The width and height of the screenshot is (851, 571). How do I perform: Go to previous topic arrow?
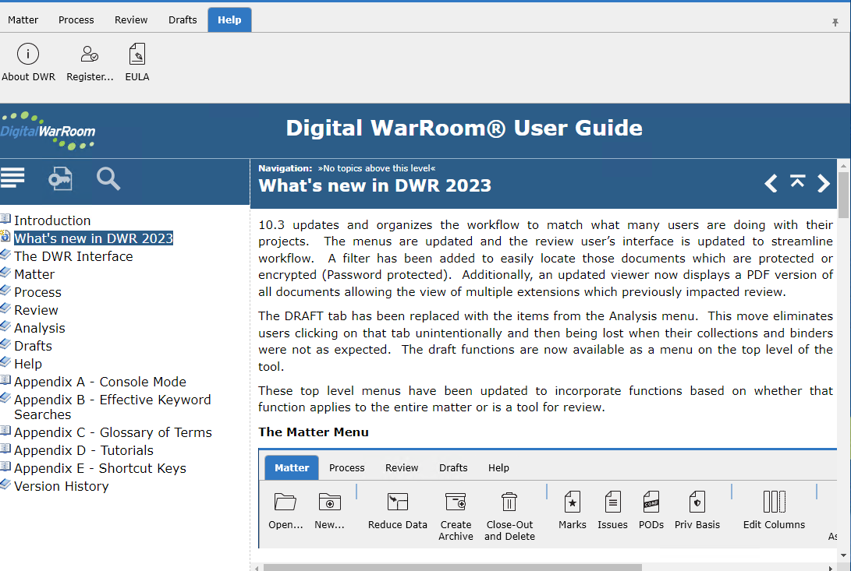tap(771, 183)
